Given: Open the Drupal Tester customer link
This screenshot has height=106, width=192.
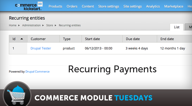Looking at the screenshot, I should 41,48.
